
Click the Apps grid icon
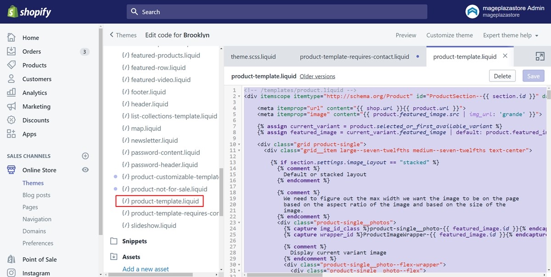(11, 134)
